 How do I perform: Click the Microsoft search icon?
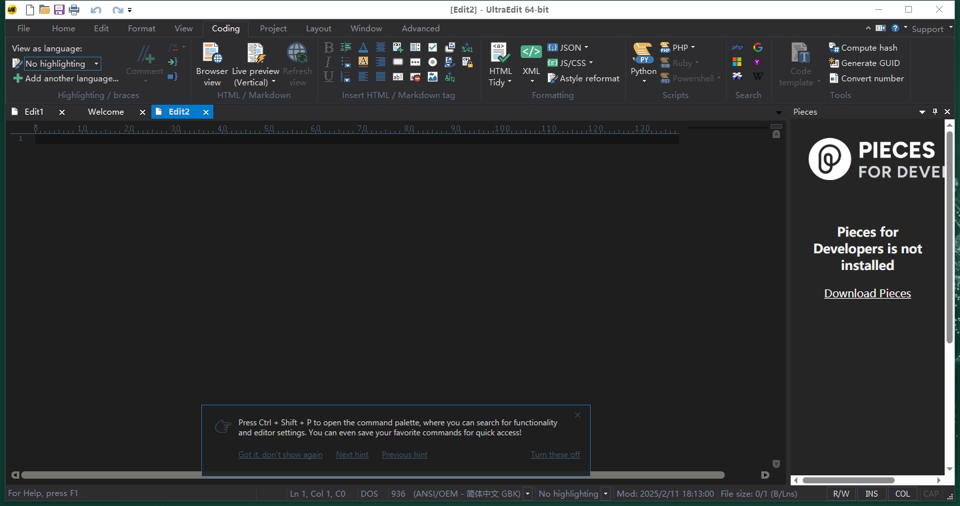[x=737, y=62]
